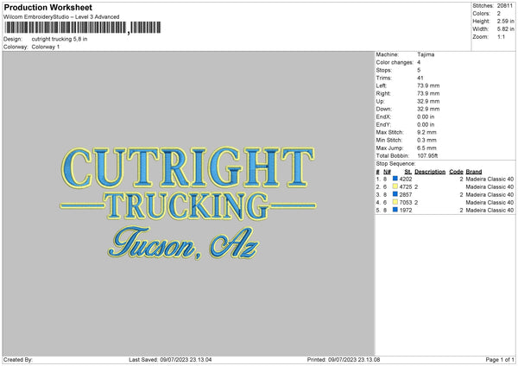Click the Tucson, Az script lettering
The width and height of the screenshot is (518, 366).
[x=183, y=243]
